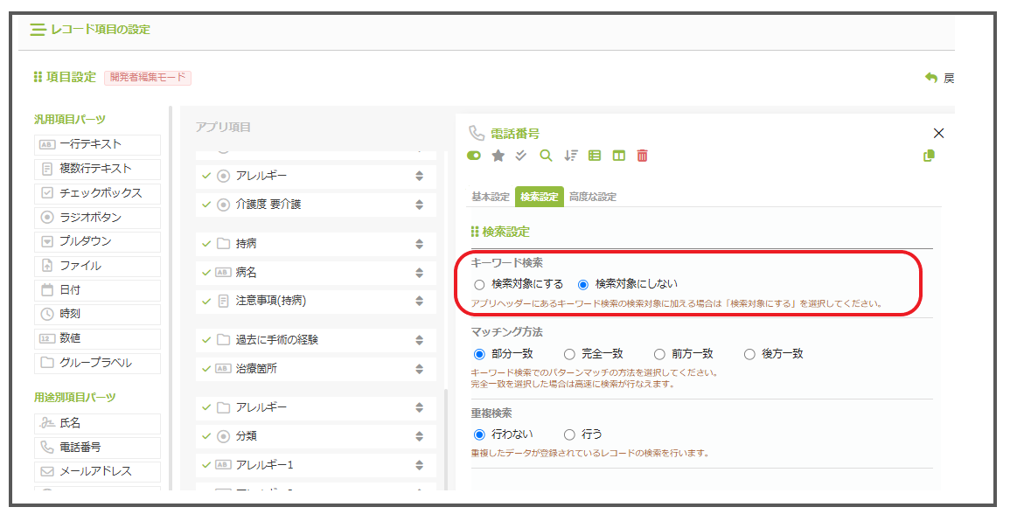Image resolution: width=1017 pixels, height=521 pixels.
Task: Click the sort order icon
Action: [571, 156]
